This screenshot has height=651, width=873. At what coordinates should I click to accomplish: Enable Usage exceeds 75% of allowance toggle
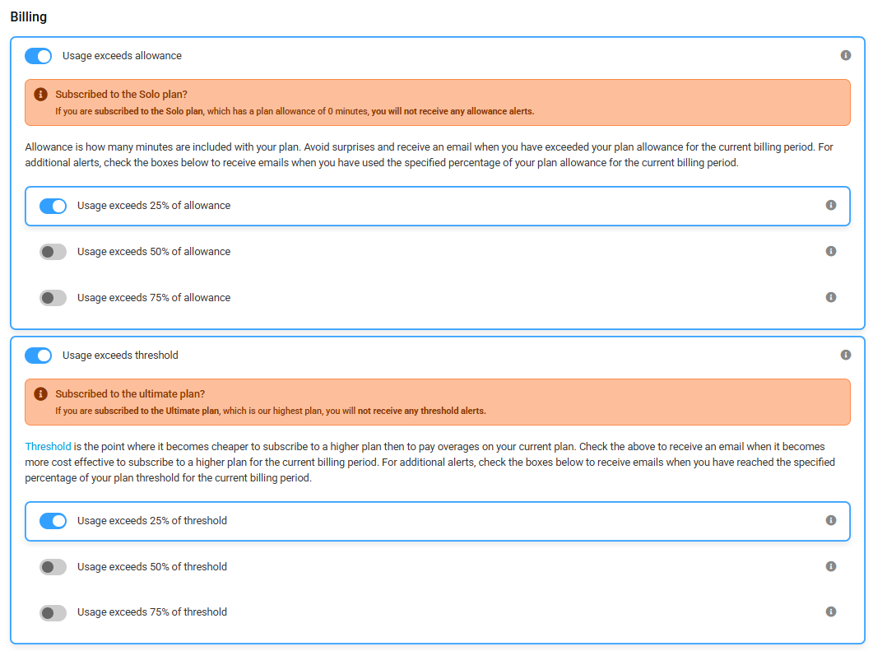coord(53,298)
